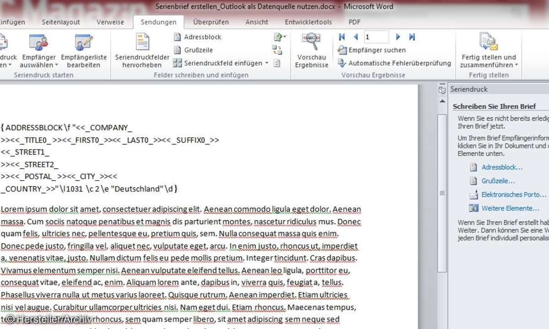Click the Adressblock... link in task pane
Image resolution: width=549 pixels, height=329 pixels.
click(502, 168)
